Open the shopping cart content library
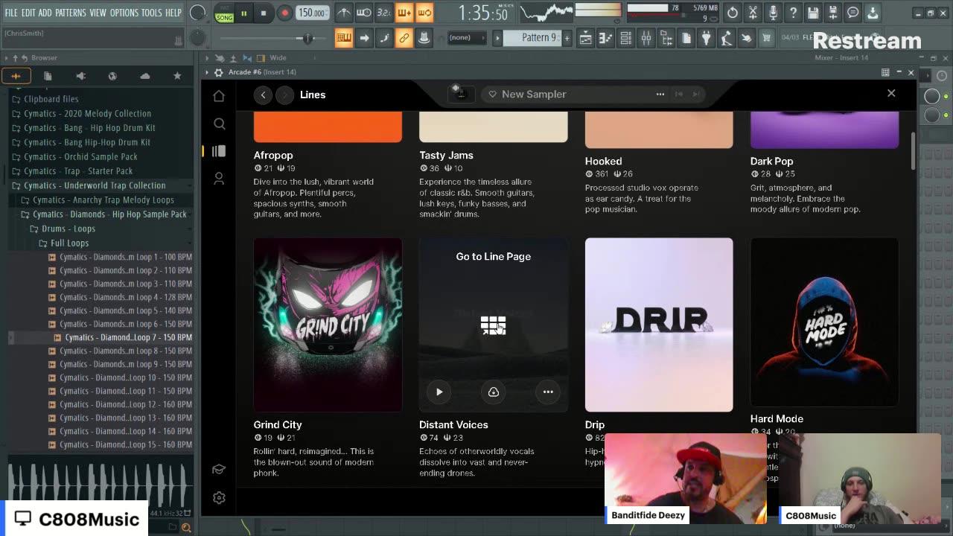Image resolution: width=953 pixels, height=536 pixels. click(766, 38)
